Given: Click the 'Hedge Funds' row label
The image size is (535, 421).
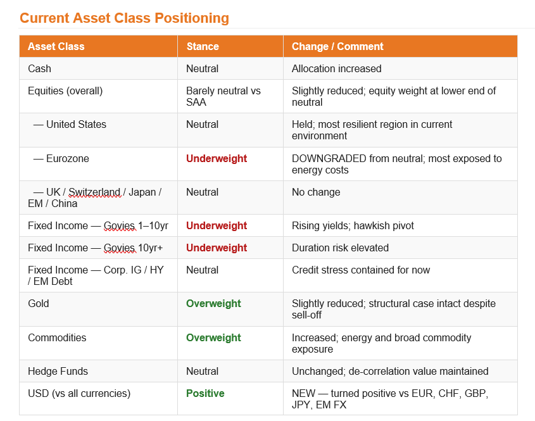Looking at the screenshot, I should (x=58, y=371).
